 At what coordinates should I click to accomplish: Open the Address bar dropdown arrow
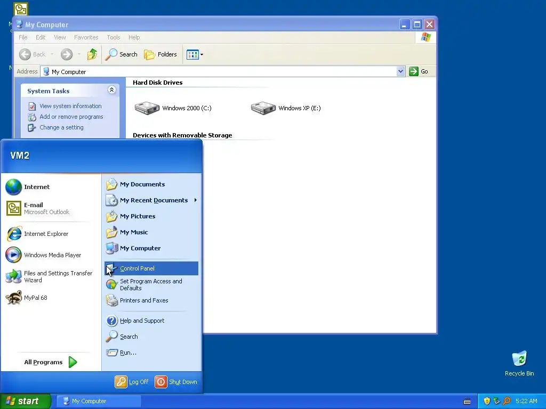400,71
